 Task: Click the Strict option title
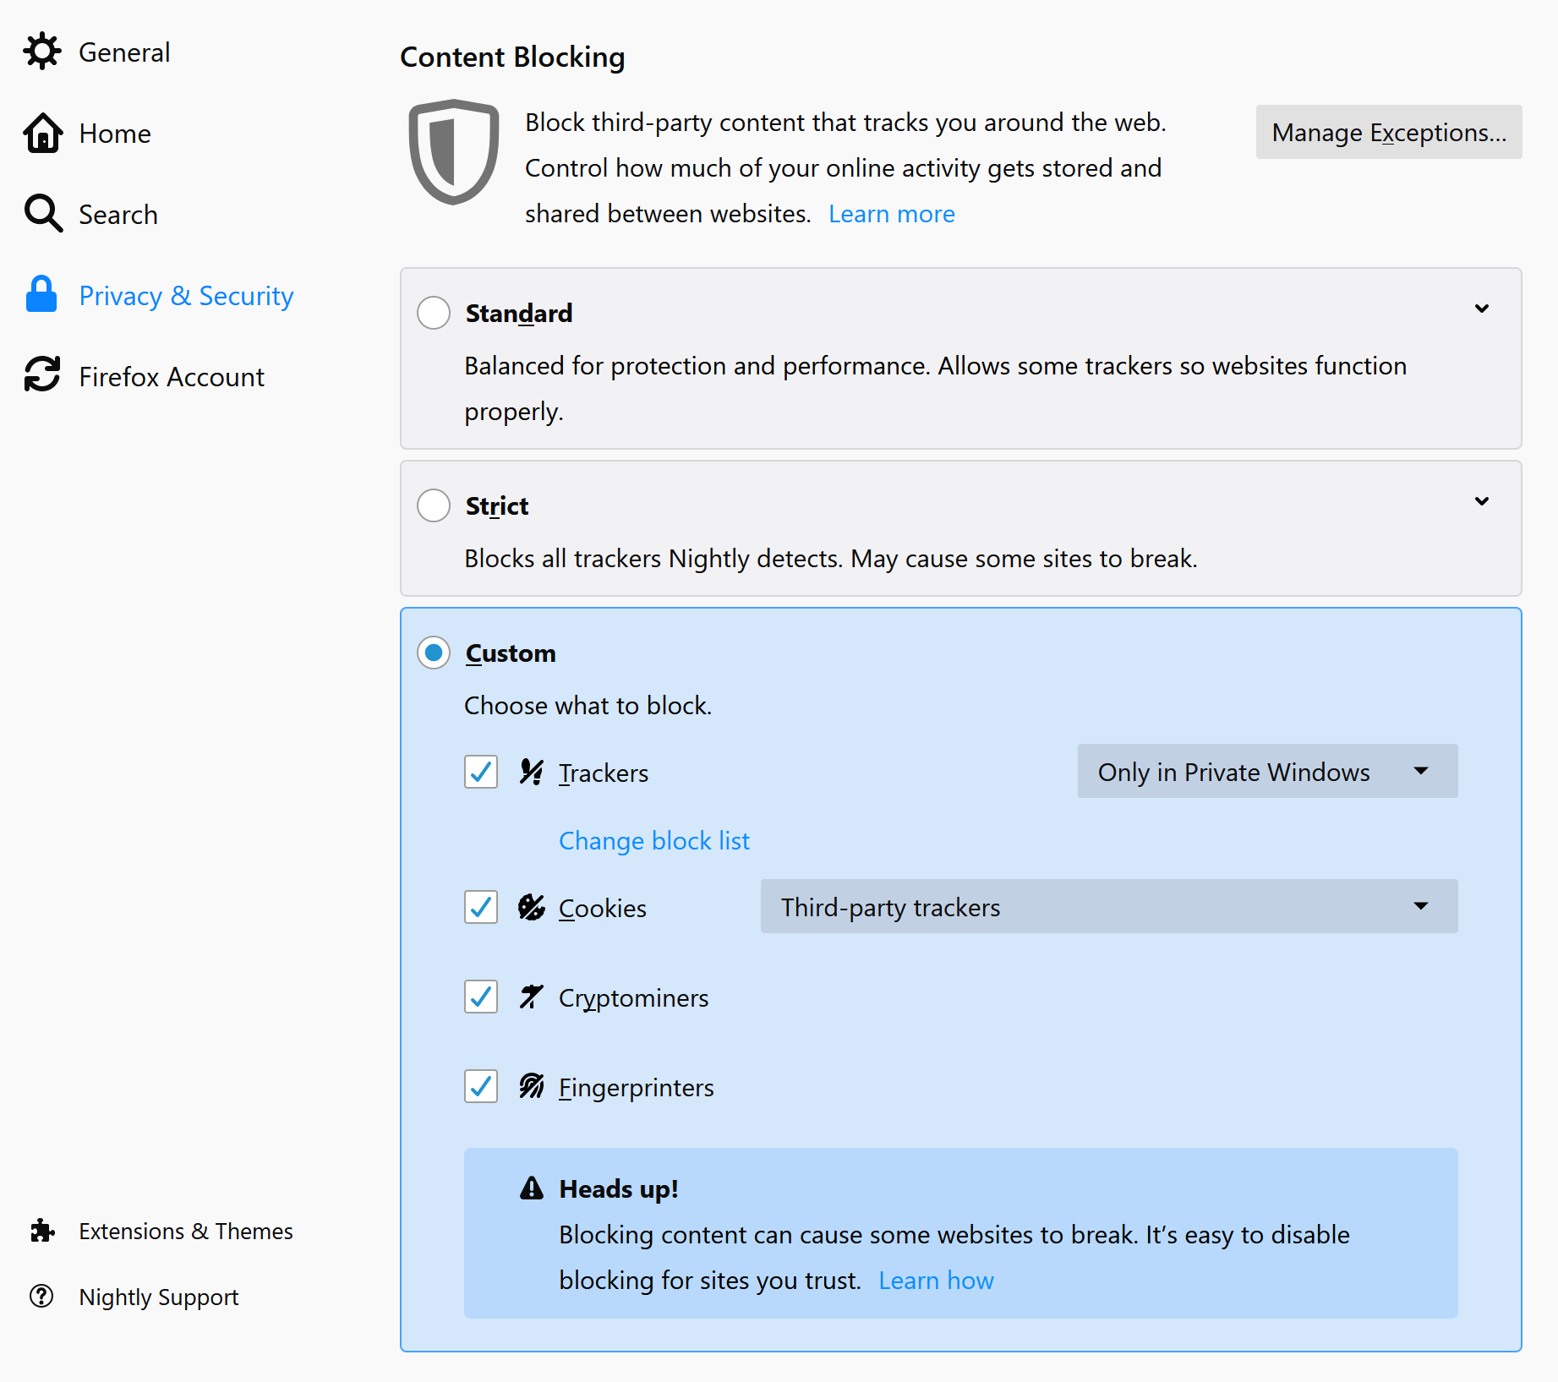[497, 506]
